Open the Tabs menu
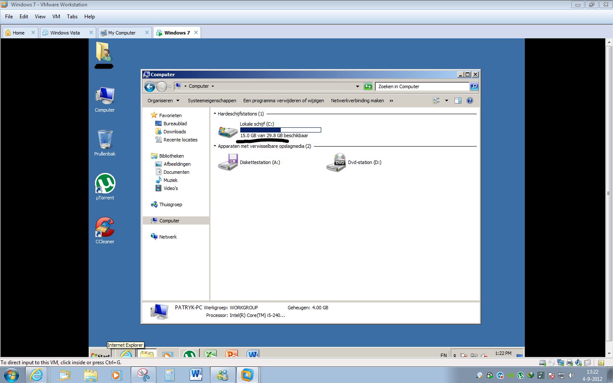The image size is (613, 383). pyautogui.click(x=72, y=17)
